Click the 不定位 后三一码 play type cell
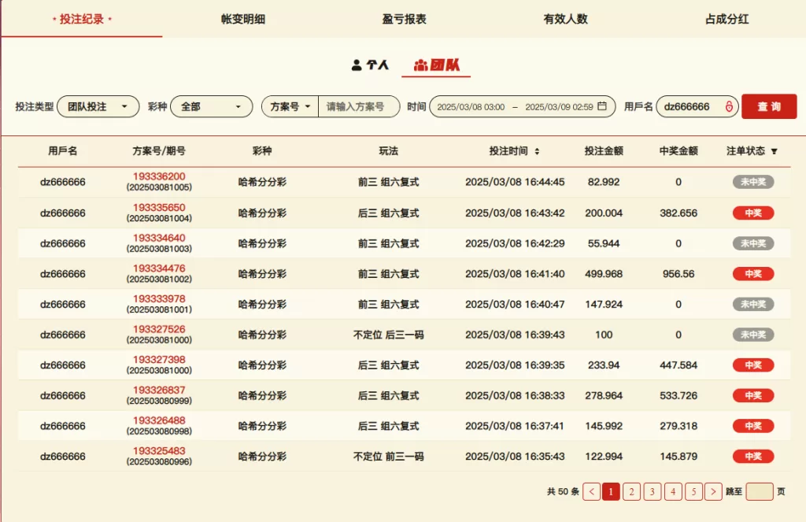The image size is (806, 522). click(389, 335)
